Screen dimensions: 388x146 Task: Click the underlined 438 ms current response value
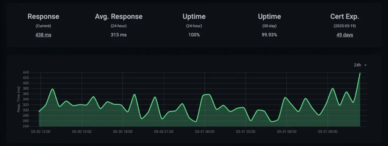click(x=43, y=35)
